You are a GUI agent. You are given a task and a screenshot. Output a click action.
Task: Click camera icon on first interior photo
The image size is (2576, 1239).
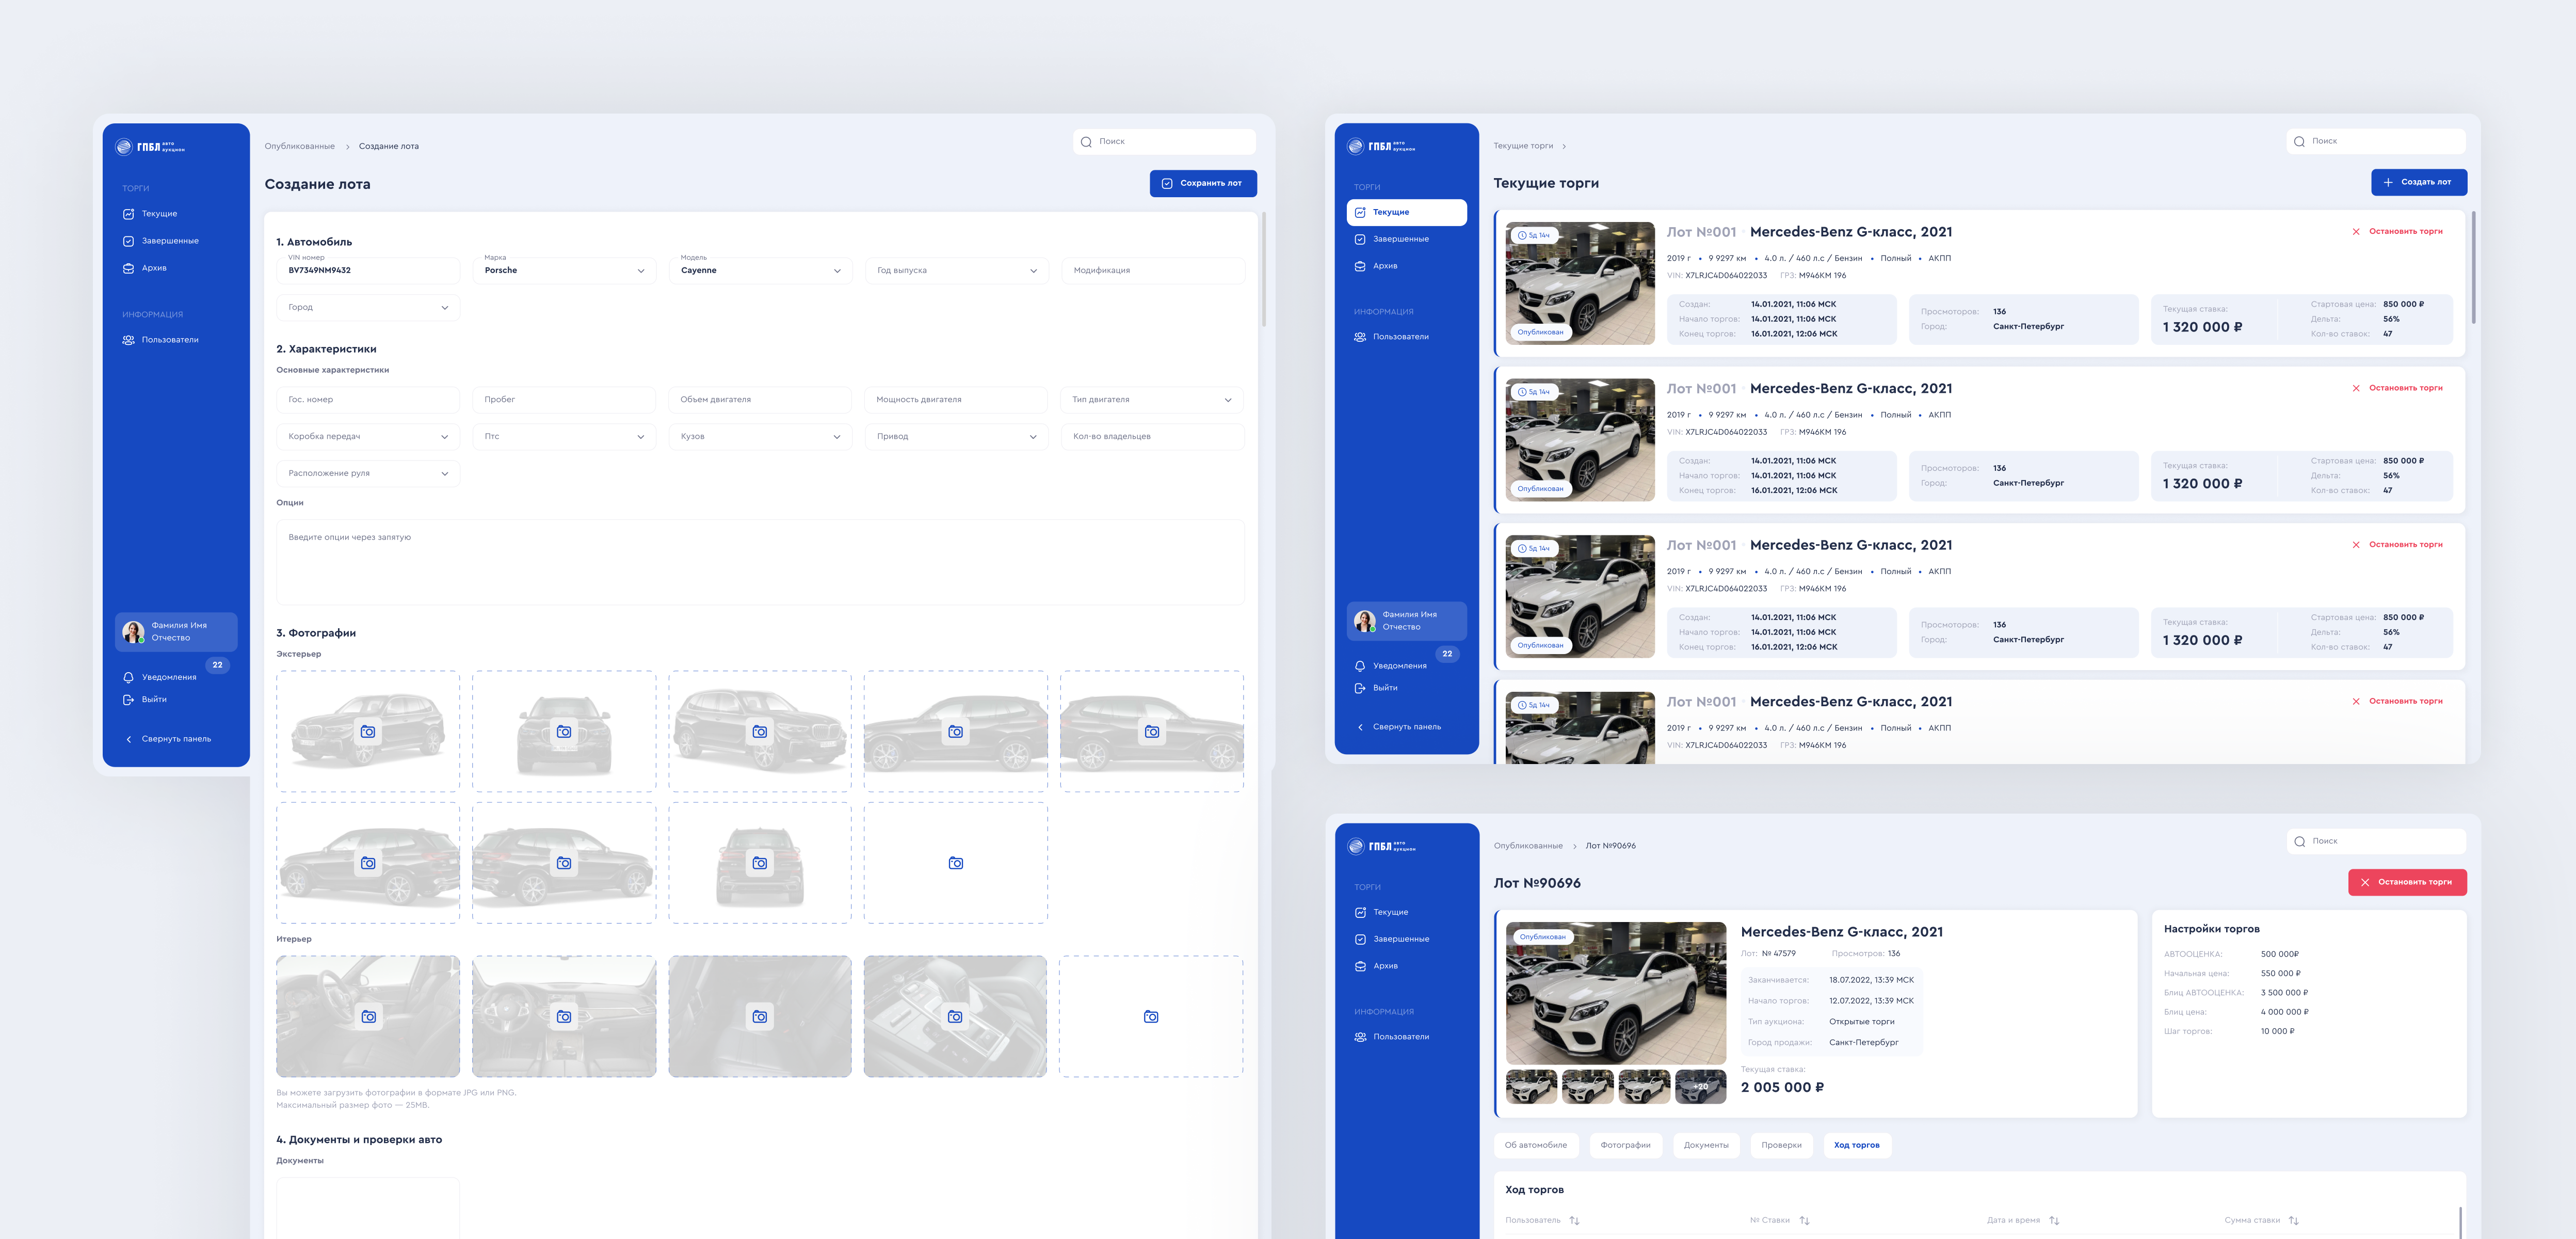(369, 1017)
